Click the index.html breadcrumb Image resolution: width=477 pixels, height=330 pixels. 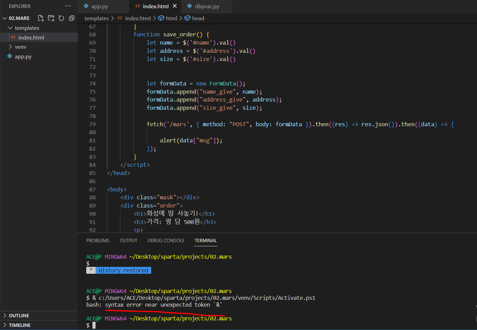134,18
